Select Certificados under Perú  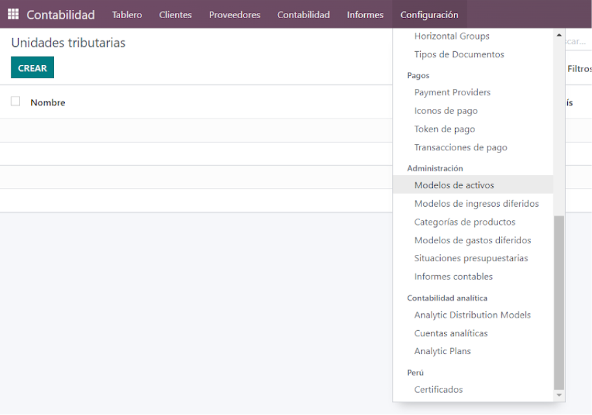tap(438, 389)
